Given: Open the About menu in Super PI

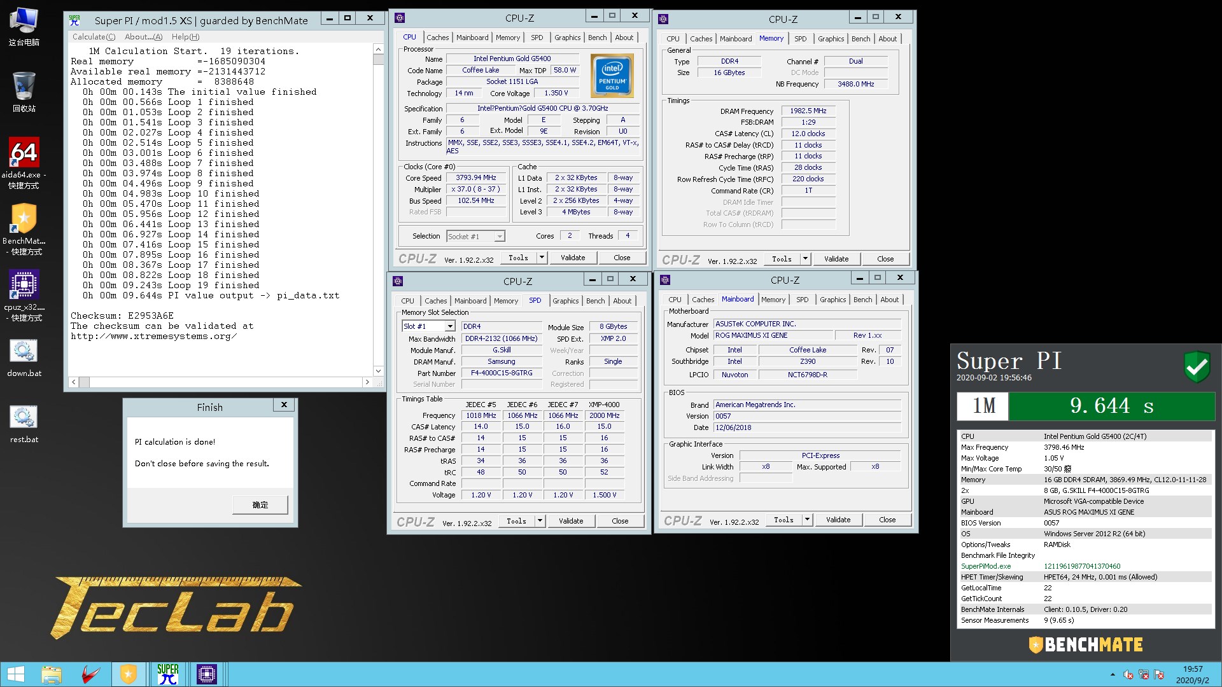Looking at the screenshot, I should coord(144,37).
